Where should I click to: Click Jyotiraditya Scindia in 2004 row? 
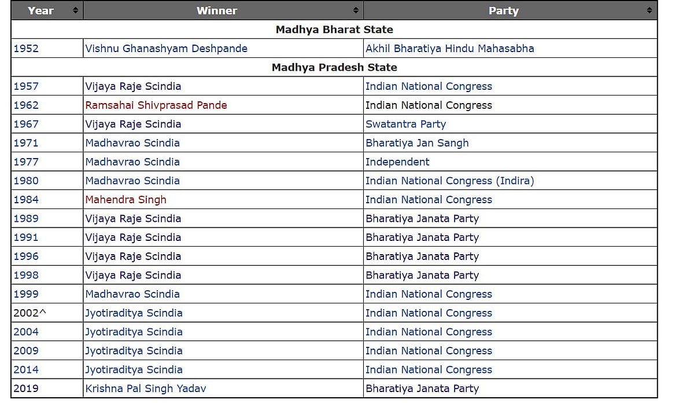(134, 332)
